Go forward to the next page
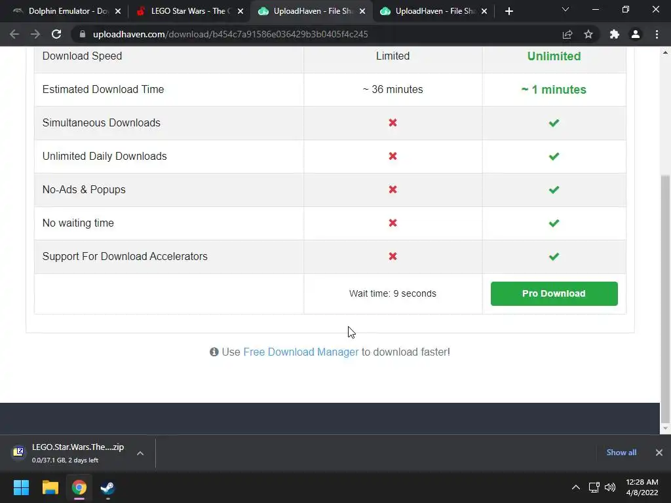671x503 pixels. pos(35,34)
